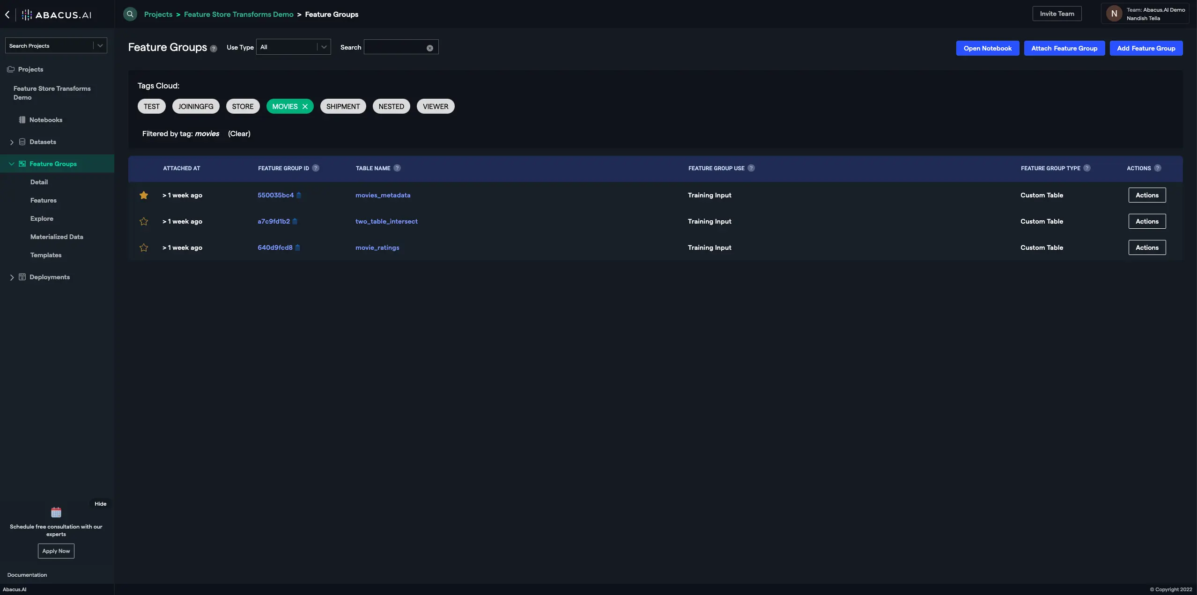The image size is (1197, 595).
Task: Open the Use Type dropdown
Action: point(293,47)
